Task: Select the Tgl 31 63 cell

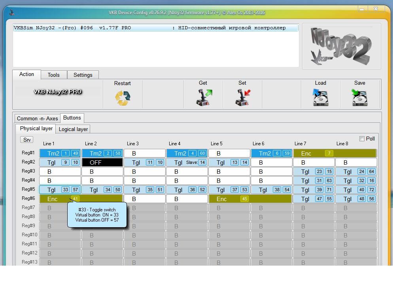Action: pyautogui.click(x=314, y=181)
